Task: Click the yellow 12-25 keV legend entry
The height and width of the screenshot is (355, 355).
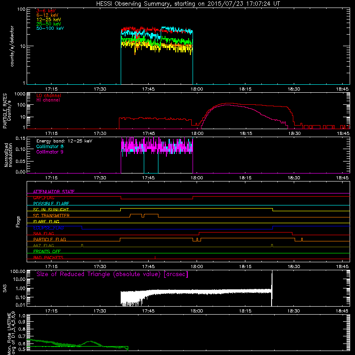Action: pos(48,20)
